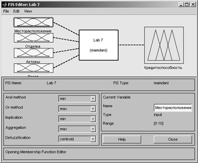Click the Defuzzification label
198x163 pixels.
pos(18,138)
